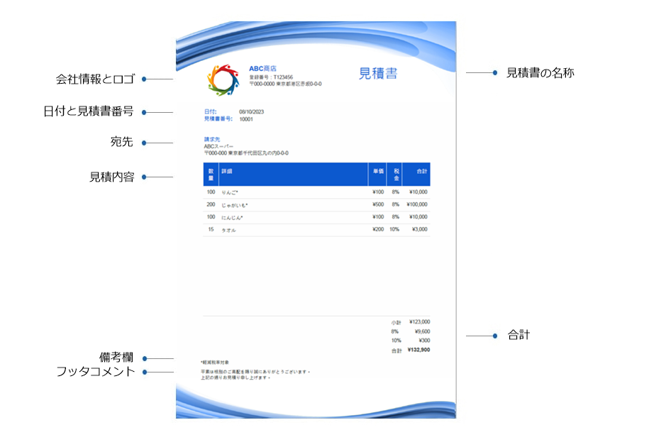Click the date field showing 08/10/2023
Image resolution: width=666 pixels, height=447 pixels.
click(251, 112)
